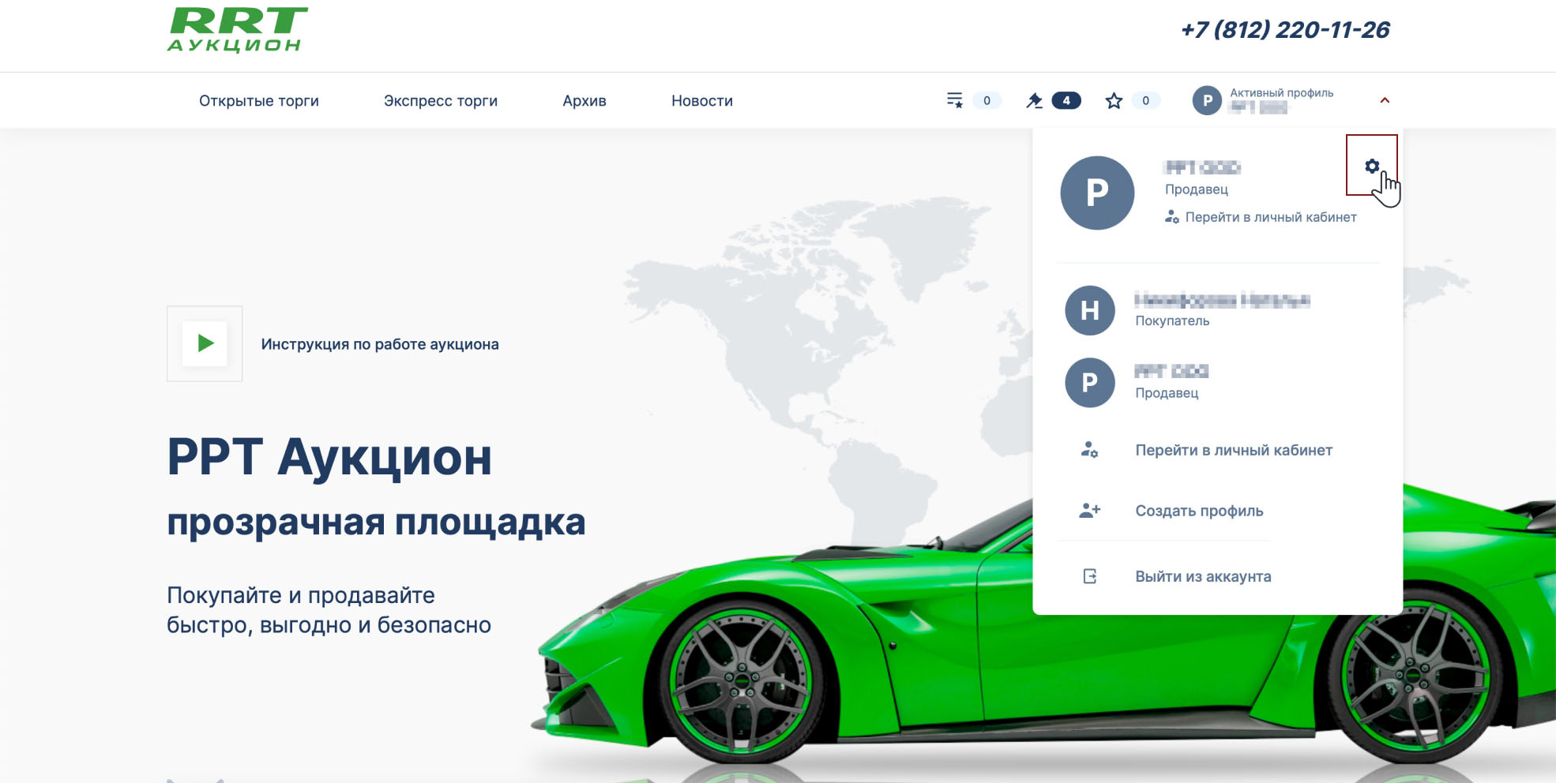The height and width of the screenshot is (783, 1556).
Task: Call the phone number +7 (812) 220-11-26
Action: click(x=1285, y=30)
